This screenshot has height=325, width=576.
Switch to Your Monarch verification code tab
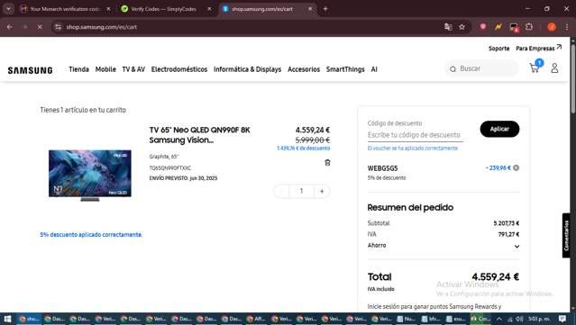coord(65,9)
